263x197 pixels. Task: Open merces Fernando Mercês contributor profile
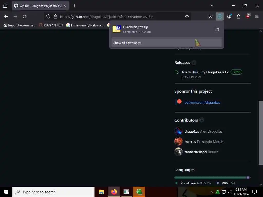pyautogui.click(x=204, y=142)
